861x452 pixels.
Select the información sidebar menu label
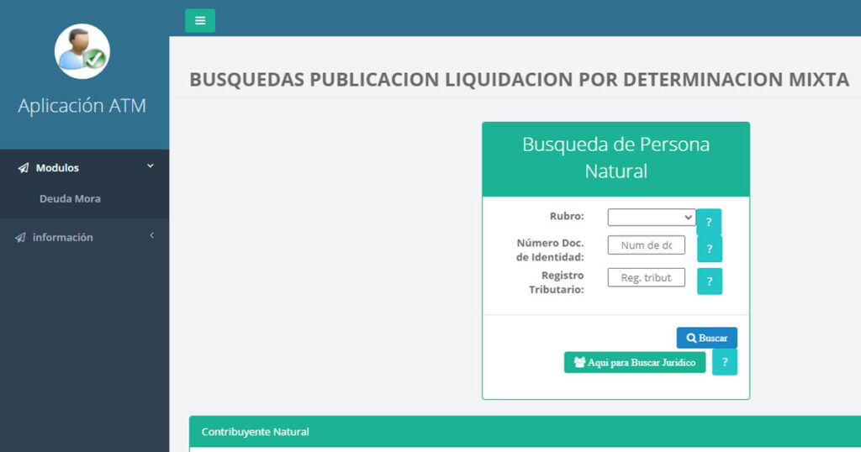pos(62,238)
